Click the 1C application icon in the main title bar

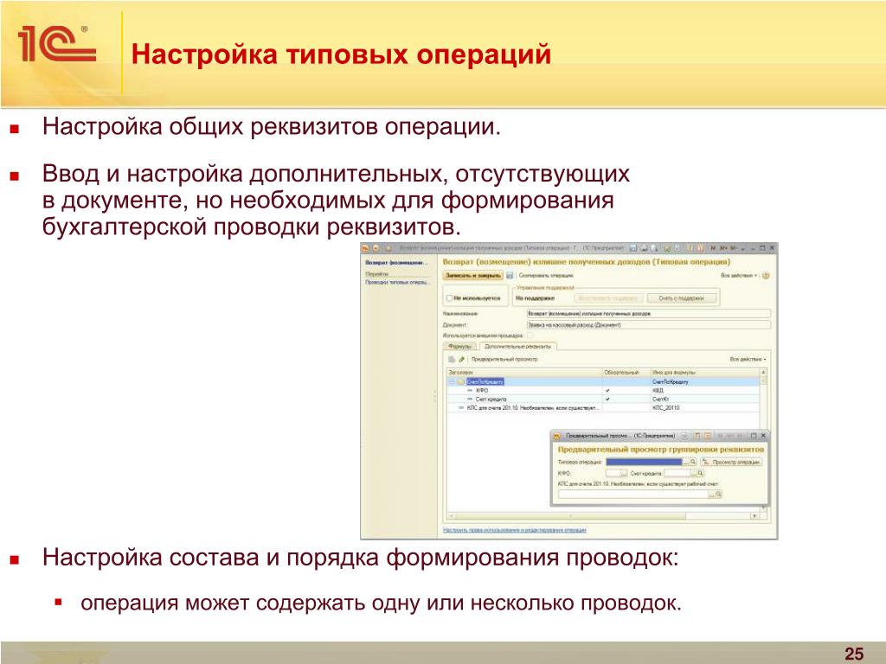click(364, 248)
